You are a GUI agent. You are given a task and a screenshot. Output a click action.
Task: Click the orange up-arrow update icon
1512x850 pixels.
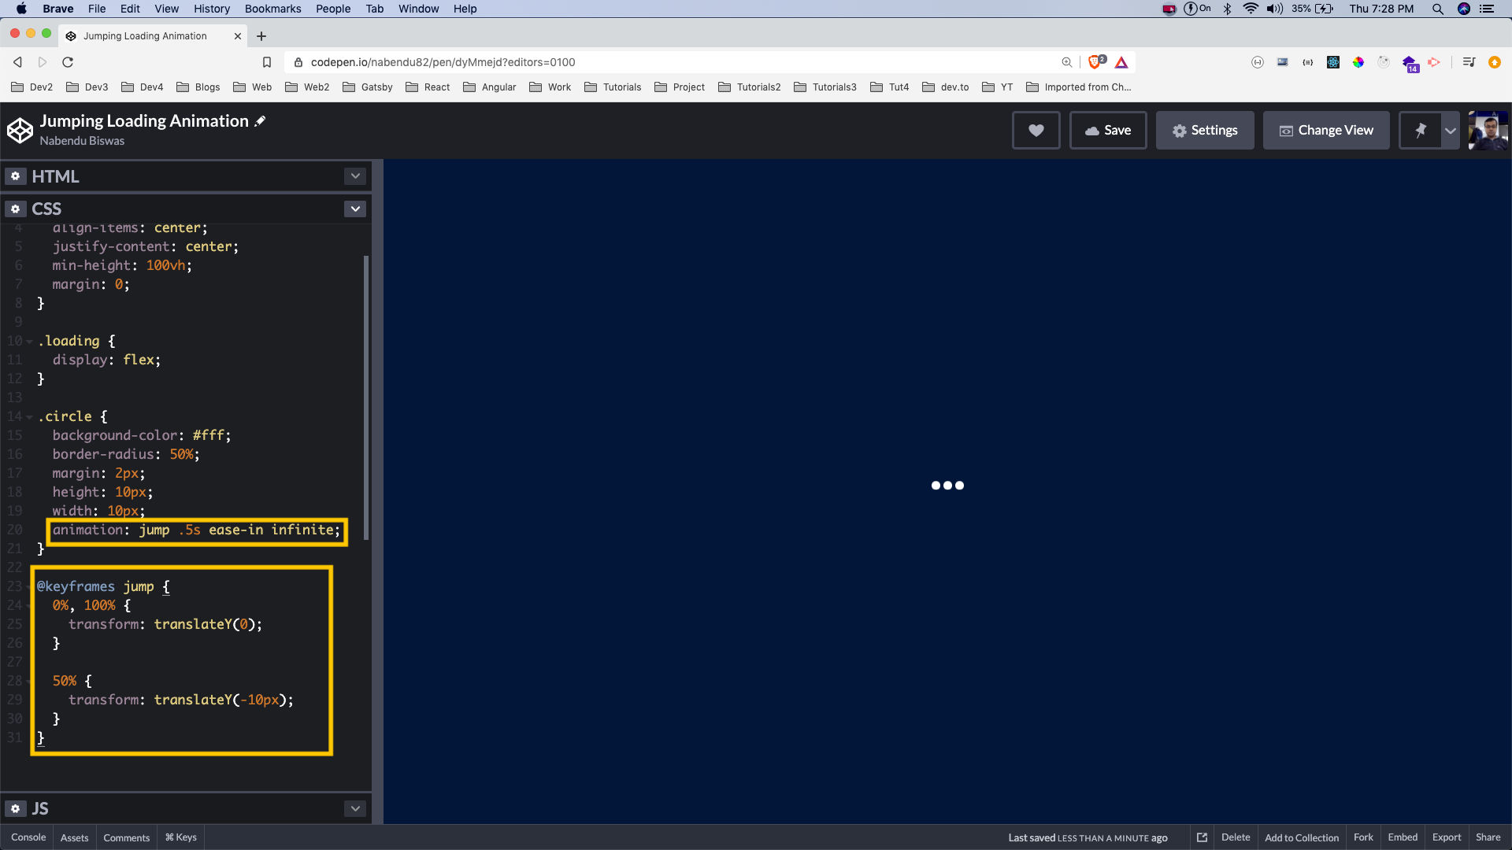1495,62
